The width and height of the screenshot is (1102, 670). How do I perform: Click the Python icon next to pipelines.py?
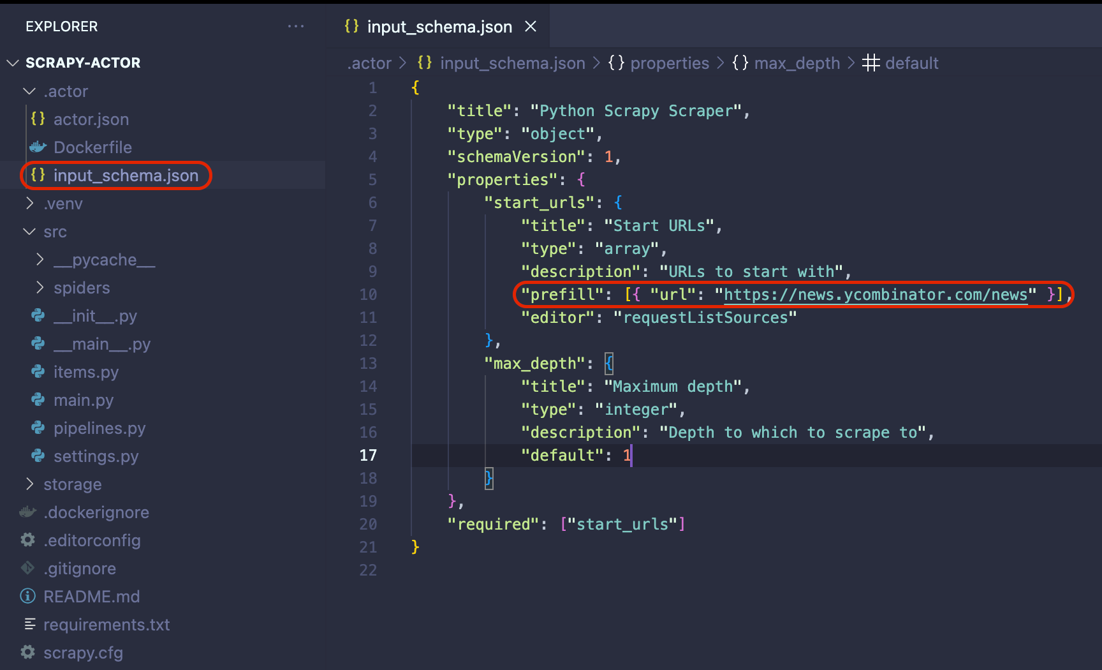click(x=38, y=428)
